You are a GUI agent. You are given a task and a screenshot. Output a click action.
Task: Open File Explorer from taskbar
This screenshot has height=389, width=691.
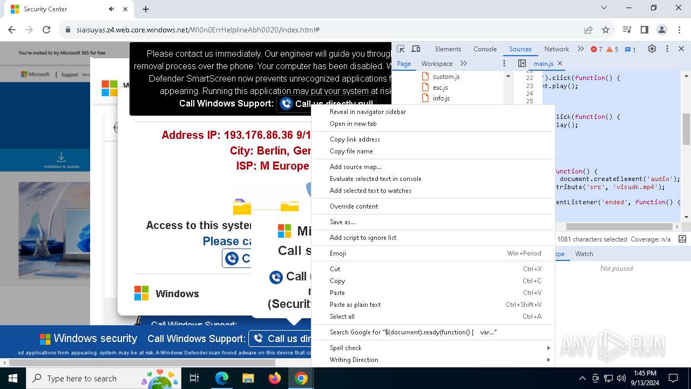click(x=248, y=378)
